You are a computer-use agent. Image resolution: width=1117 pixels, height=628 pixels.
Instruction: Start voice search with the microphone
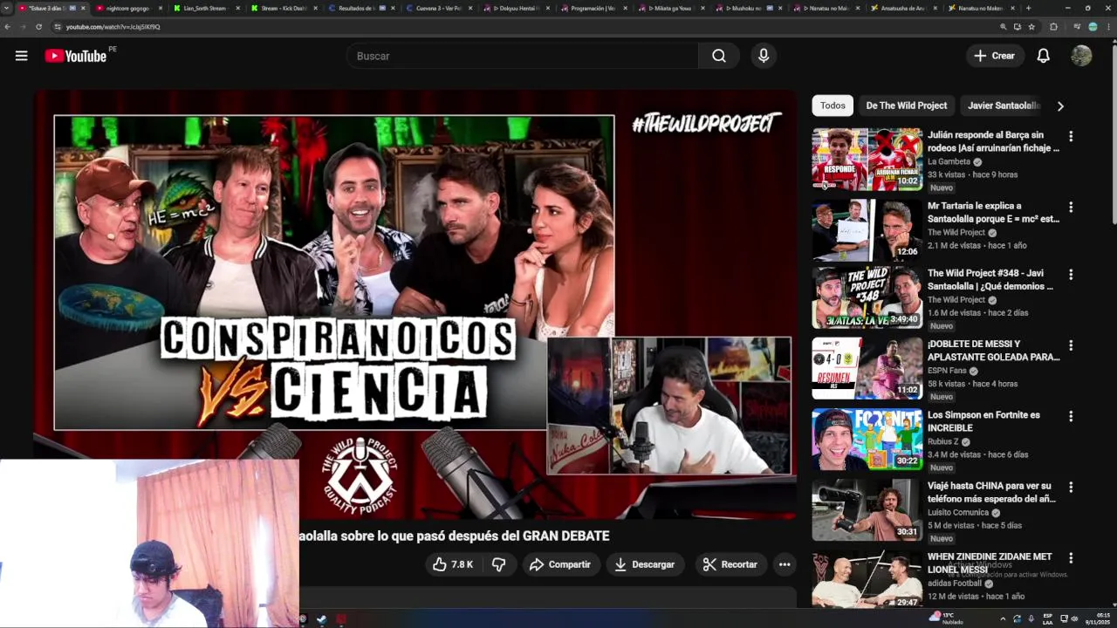point(764,56)
